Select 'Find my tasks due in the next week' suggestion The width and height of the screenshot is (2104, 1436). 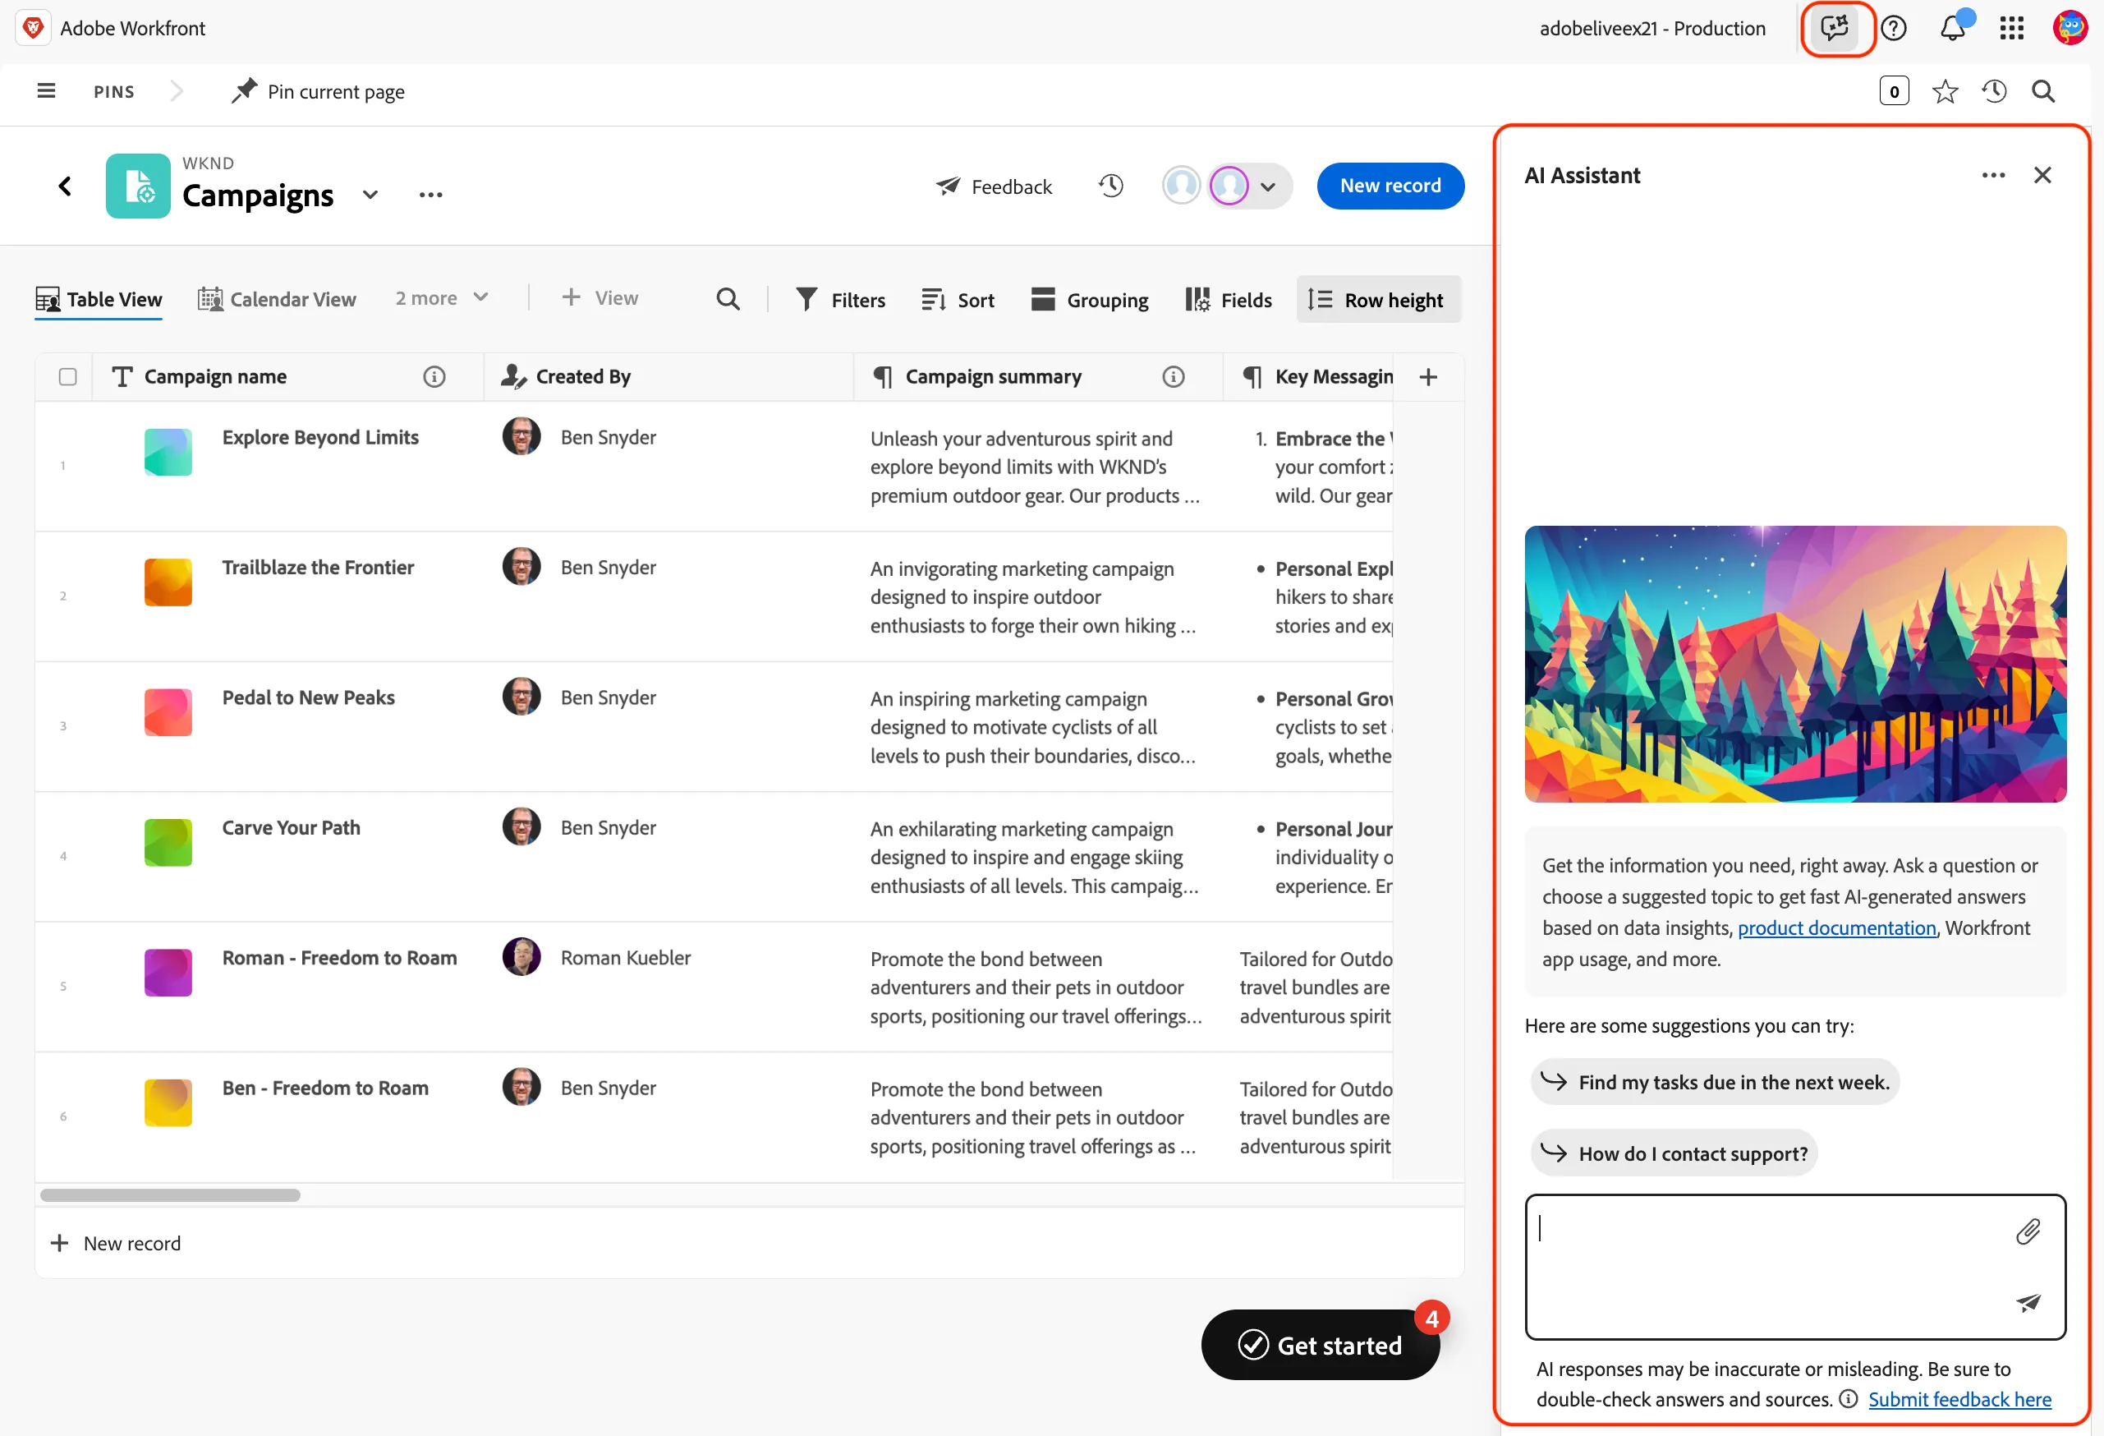1715,1082
